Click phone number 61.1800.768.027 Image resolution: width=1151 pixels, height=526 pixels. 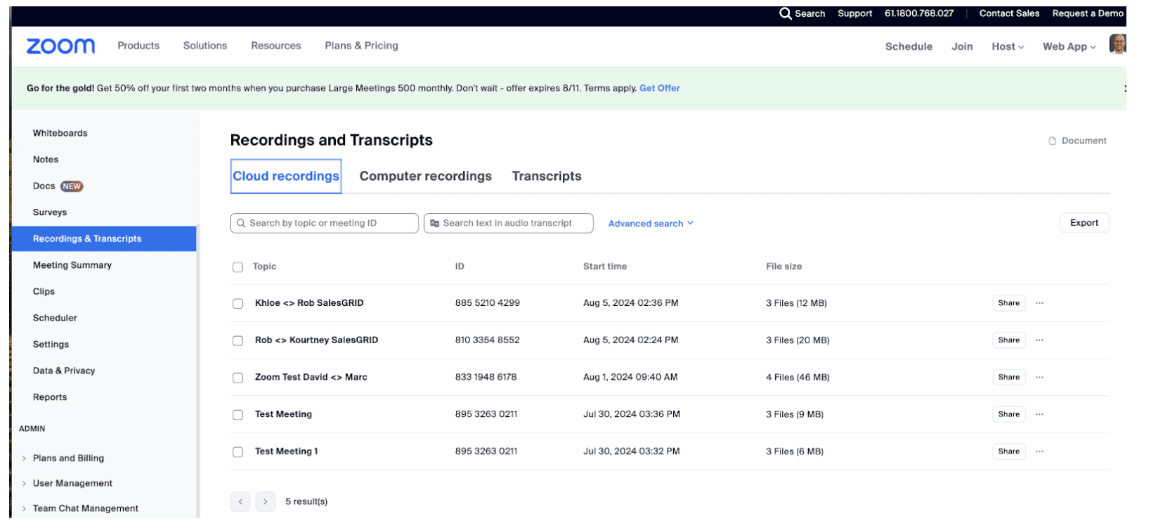point(919,13)
